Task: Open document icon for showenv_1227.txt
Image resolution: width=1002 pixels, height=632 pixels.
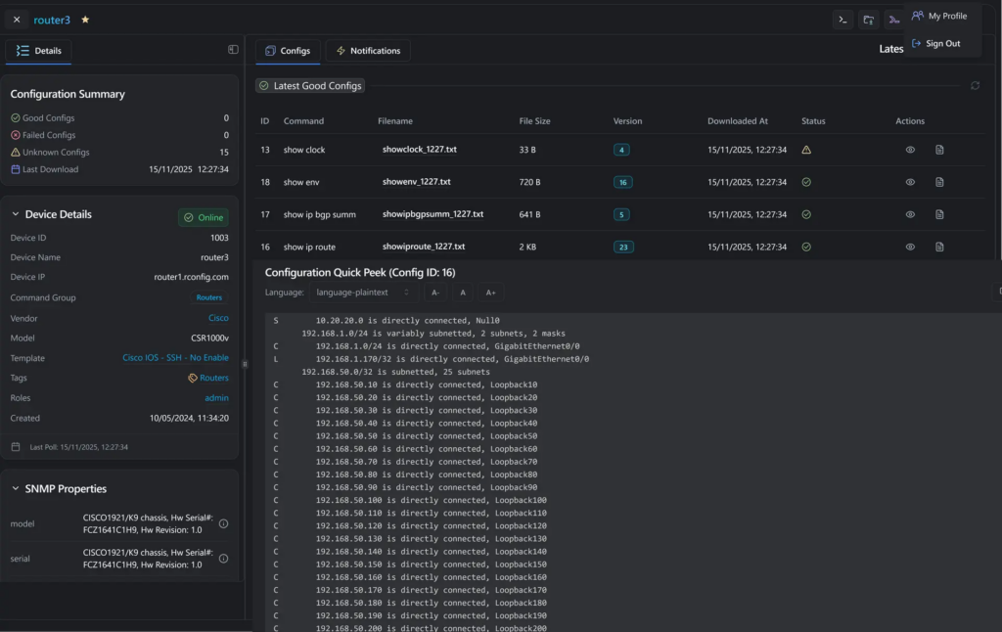Action: pyautogui.click(x=939, y=182)
